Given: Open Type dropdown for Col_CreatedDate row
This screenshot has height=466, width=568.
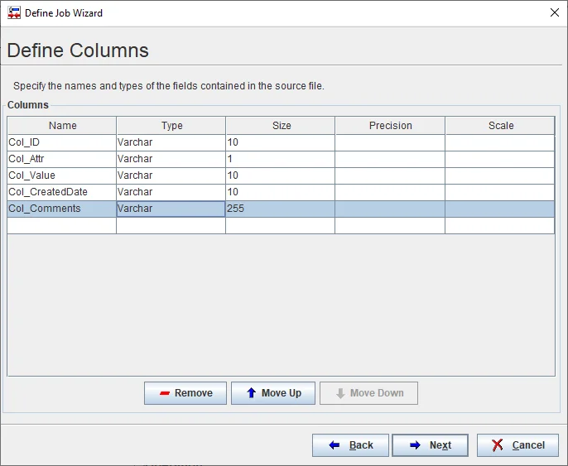Looking at the screenshot, I should (171, 192).
